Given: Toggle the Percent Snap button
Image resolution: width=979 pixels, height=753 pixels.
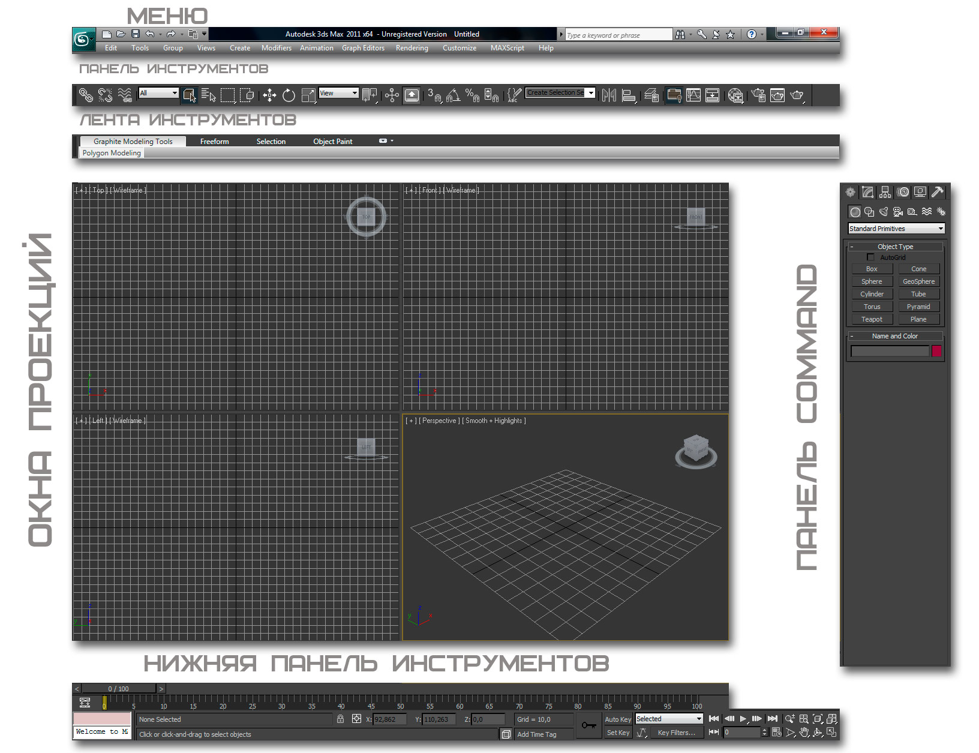Looking at the screenshot, I should pos(473,95).
